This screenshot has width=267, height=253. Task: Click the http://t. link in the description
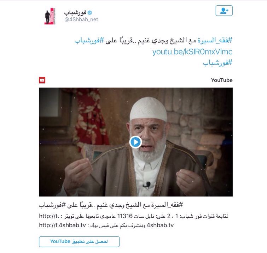tap(49, 216)
